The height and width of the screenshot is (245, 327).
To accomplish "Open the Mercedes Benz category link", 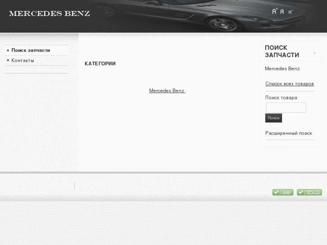I will point(167,91).
